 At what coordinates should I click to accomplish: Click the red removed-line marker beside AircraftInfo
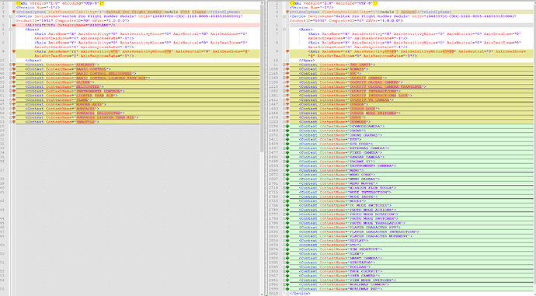point(14,26)
